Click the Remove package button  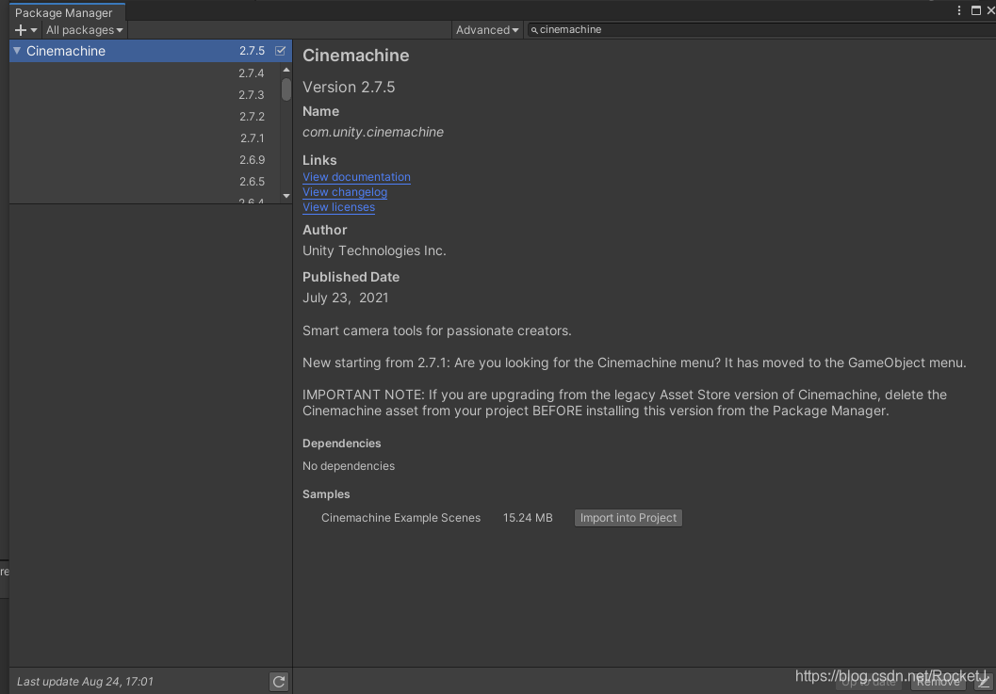pos(939,682)
